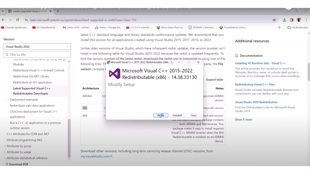Minimize the Redistributable setup dialog

[179, 62]
